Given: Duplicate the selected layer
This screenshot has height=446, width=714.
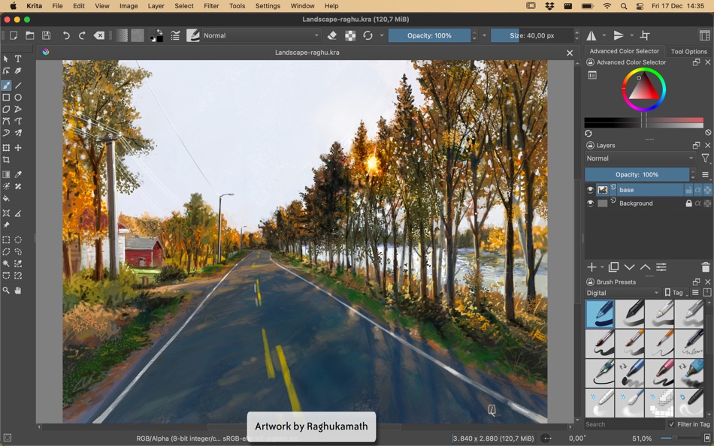Looking at the screenshot, I should (613, 267).
